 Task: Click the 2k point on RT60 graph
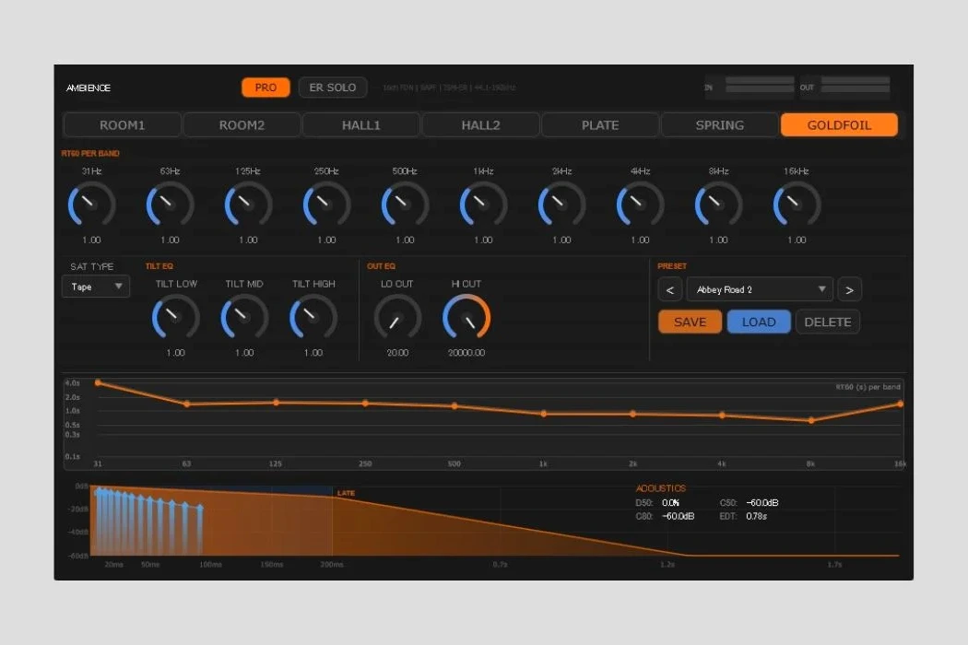pos(632,414)
